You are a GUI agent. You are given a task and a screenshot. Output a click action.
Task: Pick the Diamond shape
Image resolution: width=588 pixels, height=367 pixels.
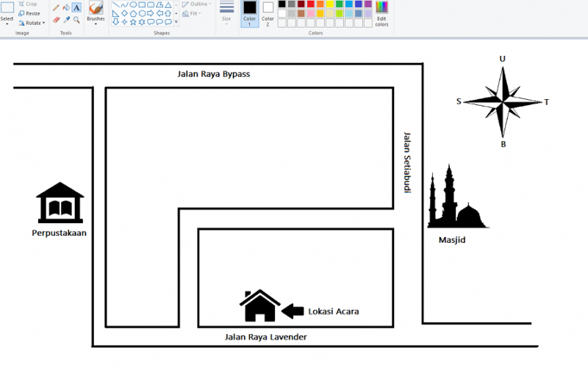pos(124,13)
